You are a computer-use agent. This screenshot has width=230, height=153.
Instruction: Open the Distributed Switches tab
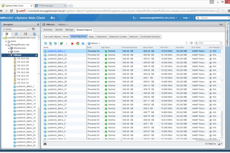pos(150,36)
